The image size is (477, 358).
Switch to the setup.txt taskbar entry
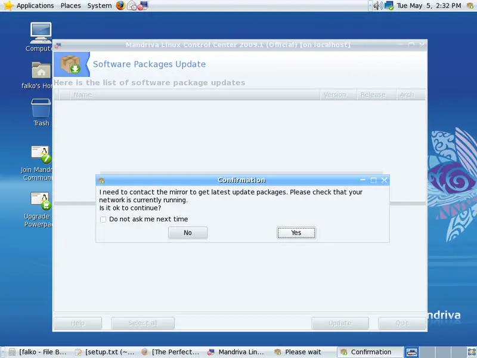point(104,352)
